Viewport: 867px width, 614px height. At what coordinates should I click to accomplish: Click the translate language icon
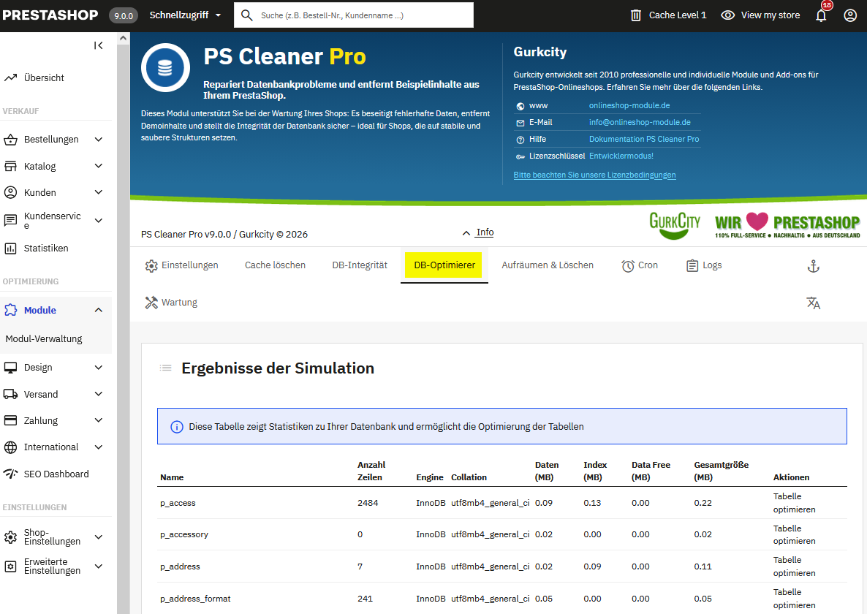pyautogui.click(x=813, y=303)
